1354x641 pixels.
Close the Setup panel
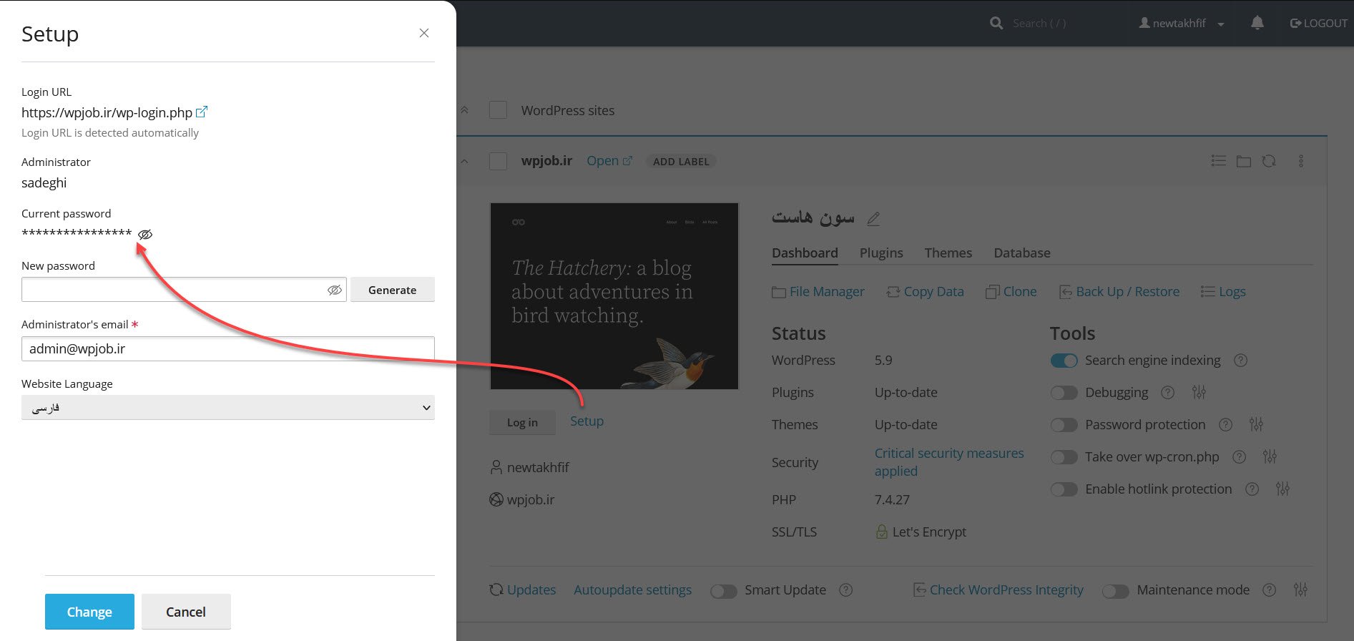424,33
